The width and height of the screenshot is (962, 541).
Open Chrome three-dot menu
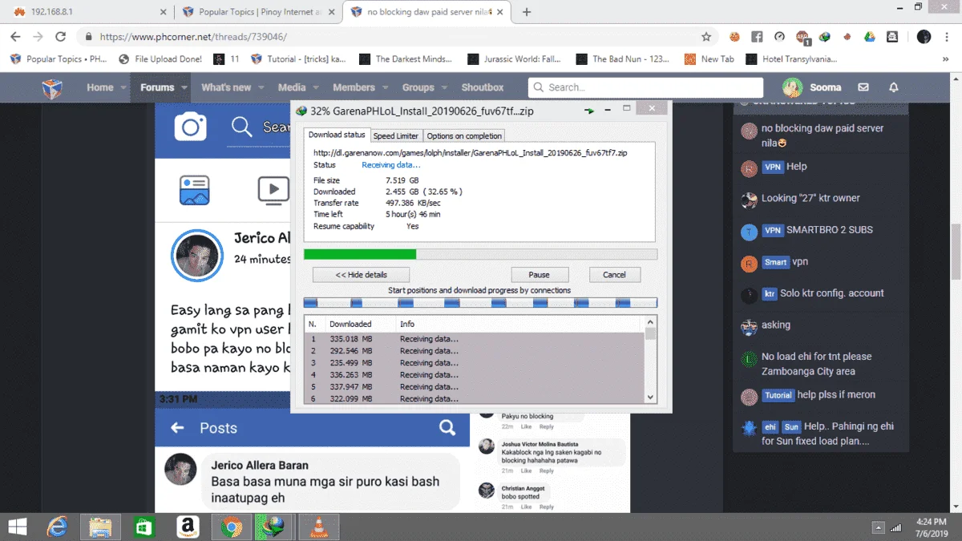click(x=947, y=37)
